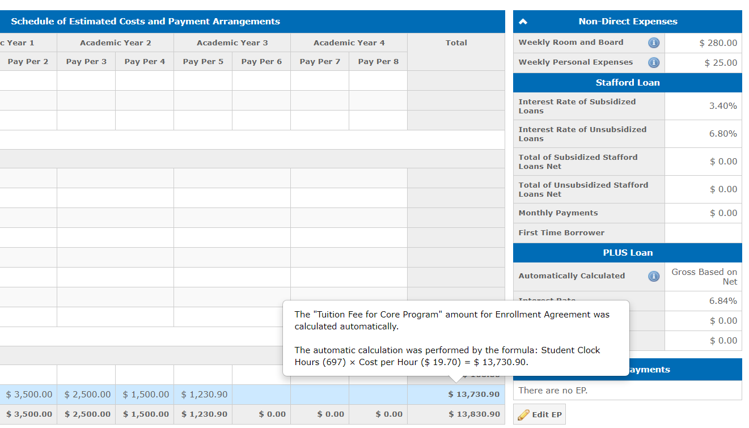Viewport: 749px width, 428px height.
Task: Click Schedule of Estimated Costs and Payment Arrangements header
Action: tap(145, 22)
